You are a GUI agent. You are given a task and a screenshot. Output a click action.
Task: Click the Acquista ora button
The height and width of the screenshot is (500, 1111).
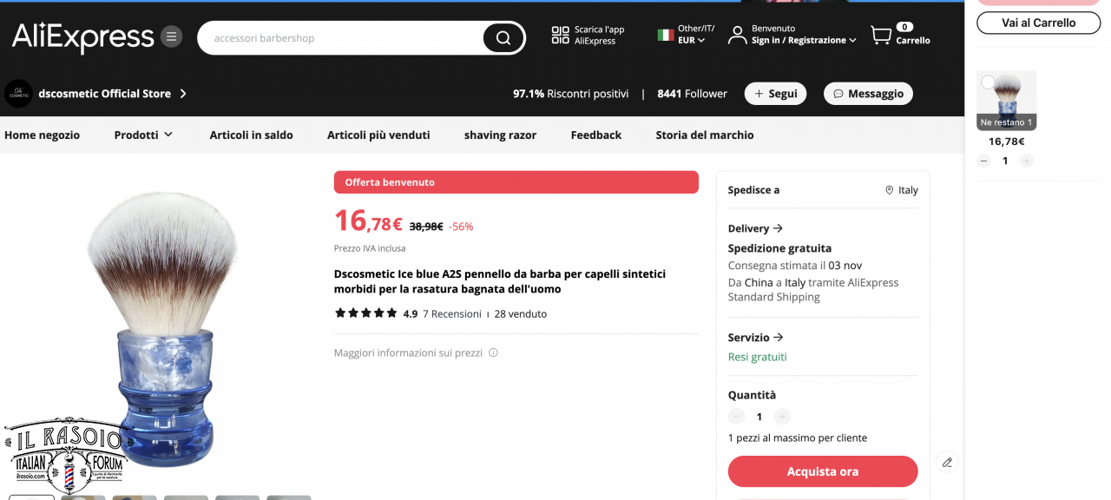click(823, 471)
